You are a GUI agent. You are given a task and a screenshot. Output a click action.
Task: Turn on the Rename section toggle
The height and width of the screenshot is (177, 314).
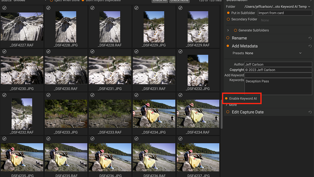[228, 38]
